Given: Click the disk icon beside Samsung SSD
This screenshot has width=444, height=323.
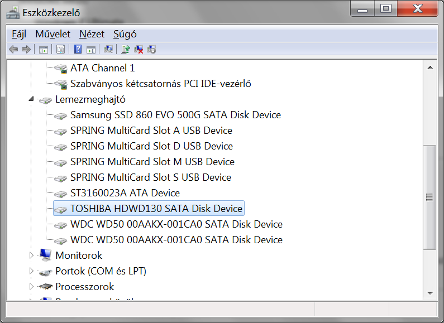Looking at the screenshot, I should pos(60,115).
